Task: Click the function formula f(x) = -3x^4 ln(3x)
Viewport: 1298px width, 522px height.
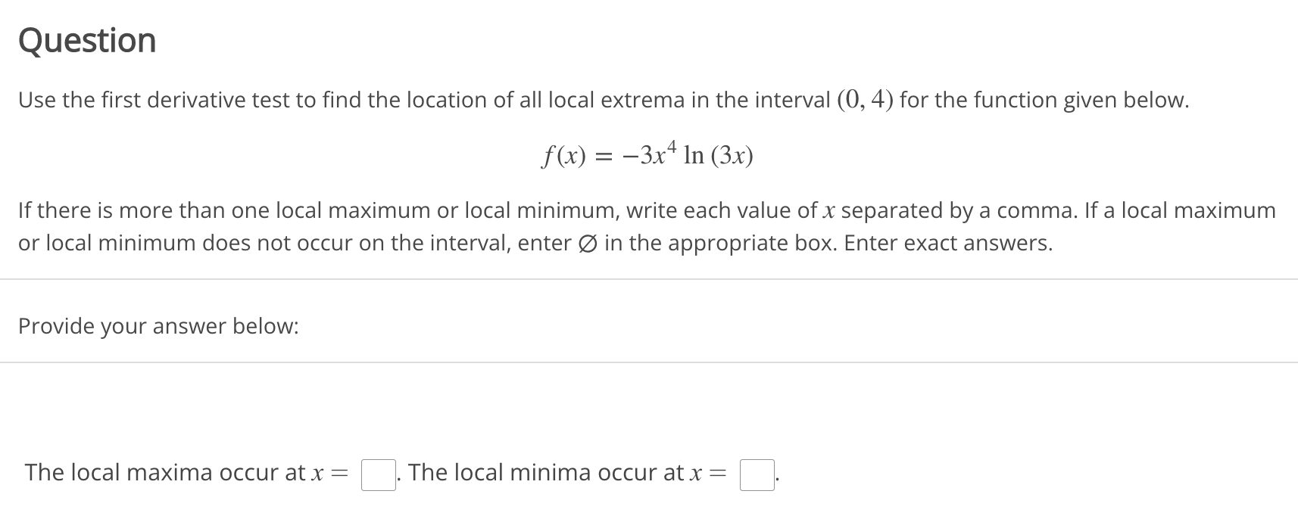Action: 647,156
